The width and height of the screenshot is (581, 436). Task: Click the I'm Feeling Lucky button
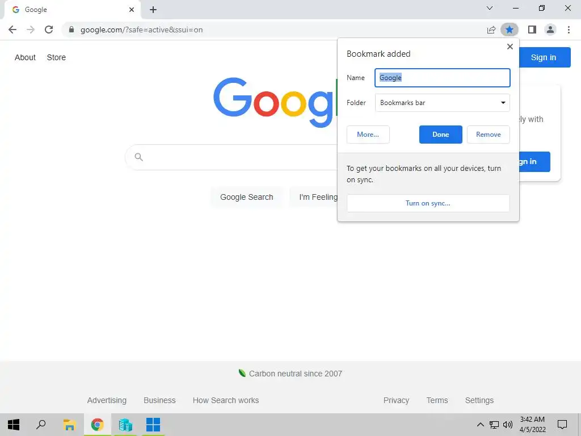(313, 197)
